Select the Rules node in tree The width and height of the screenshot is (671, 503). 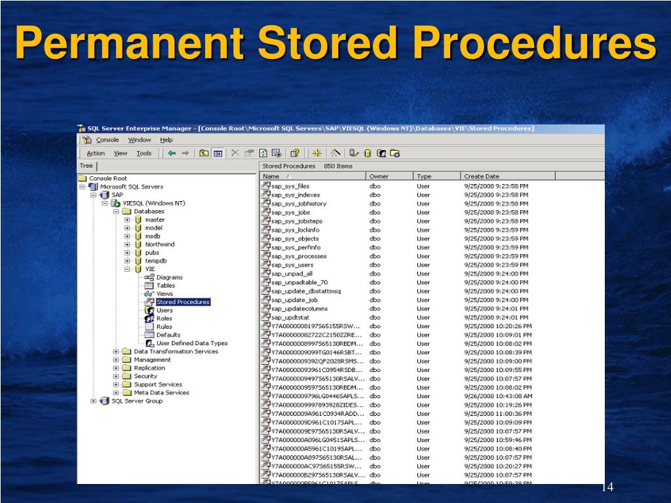[164, 327]
